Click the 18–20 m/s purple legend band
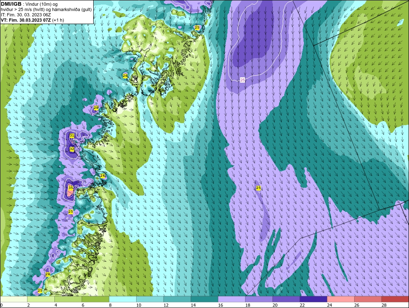 (x=259, y=299)
